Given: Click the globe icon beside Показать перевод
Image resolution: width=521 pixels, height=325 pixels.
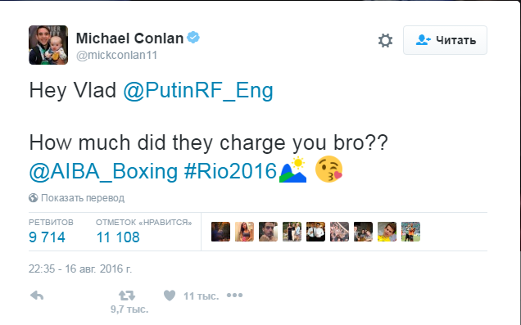Looking at the screenshot, I should (34, 198).
